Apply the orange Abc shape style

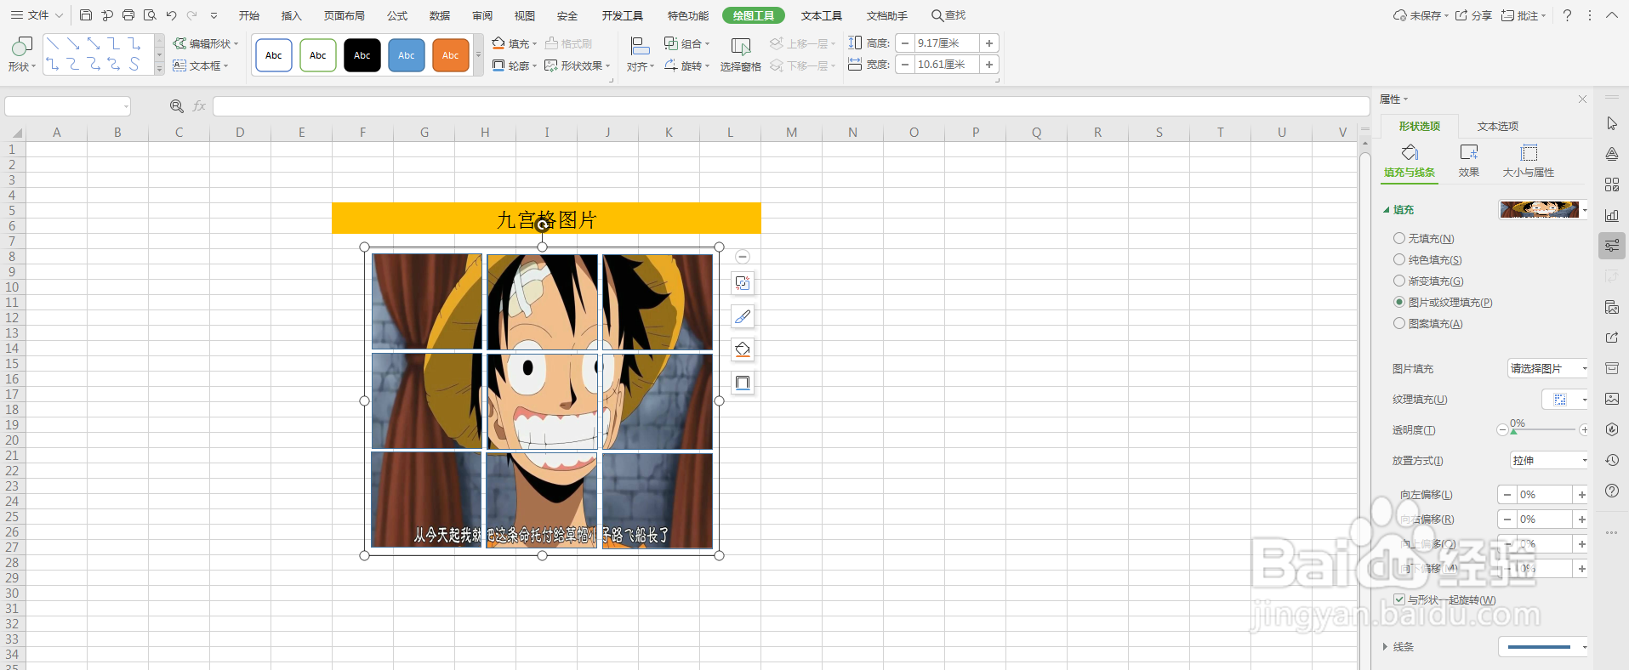pos(451,55)
